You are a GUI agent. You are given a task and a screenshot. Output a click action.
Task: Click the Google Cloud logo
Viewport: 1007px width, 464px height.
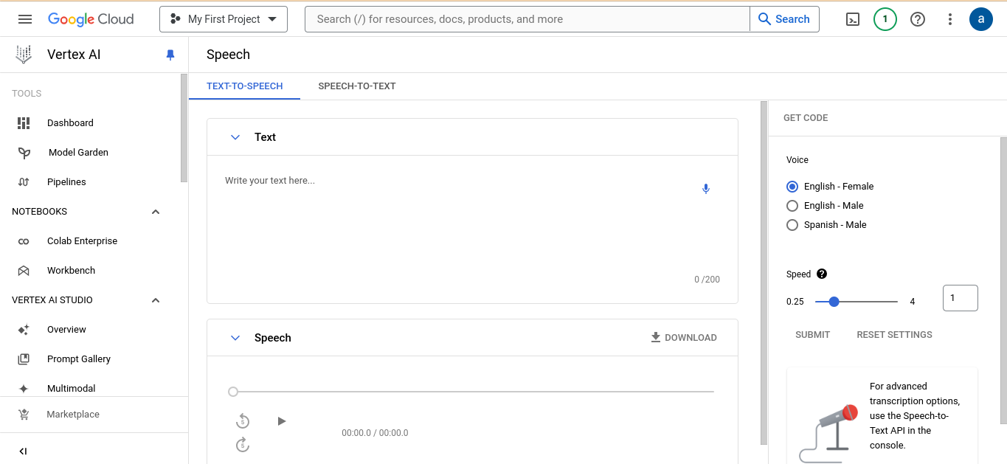pyautogui.click(x=91, y=19)
